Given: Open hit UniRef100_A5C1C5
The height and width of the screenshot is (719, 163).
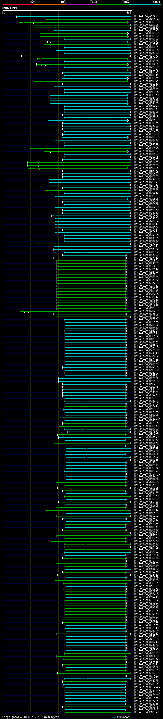Looking at the screenshot, I should 146,168.
